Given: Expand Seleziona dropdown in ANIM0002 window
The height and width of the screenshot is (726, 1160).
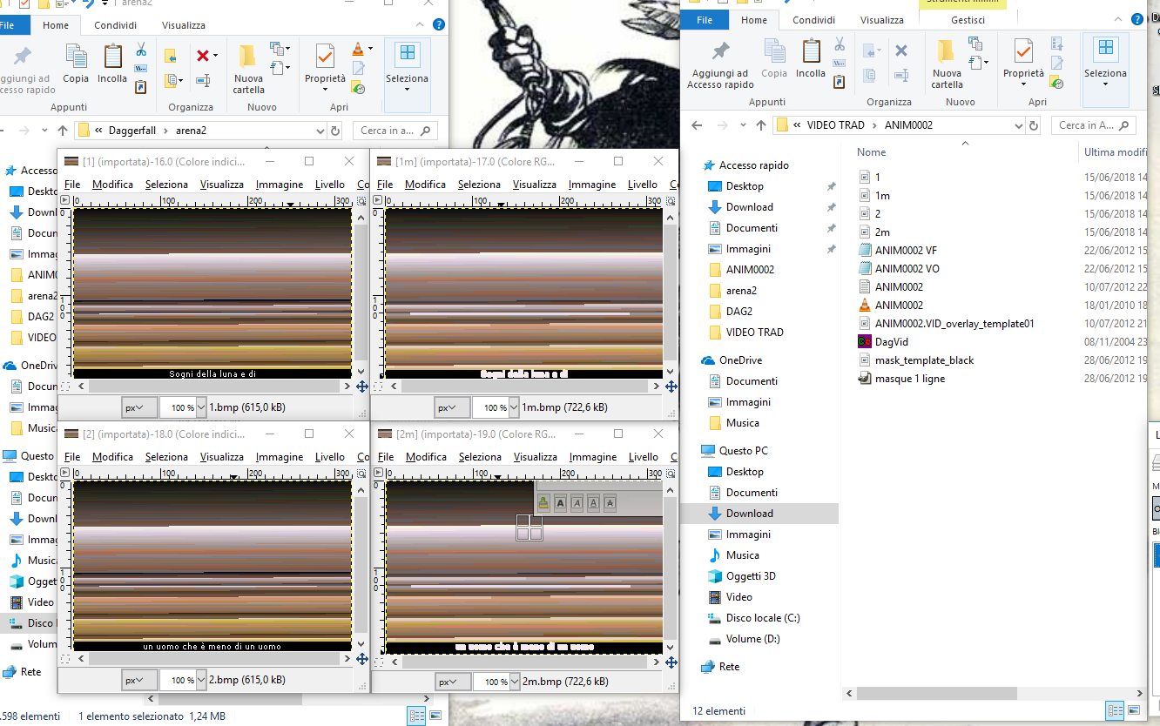Looking at the screenshot, I should point(1105,84).
